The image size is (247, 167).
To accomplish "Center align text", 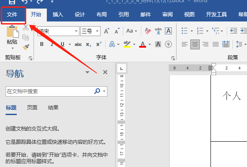I will click(x=195, y=44).
